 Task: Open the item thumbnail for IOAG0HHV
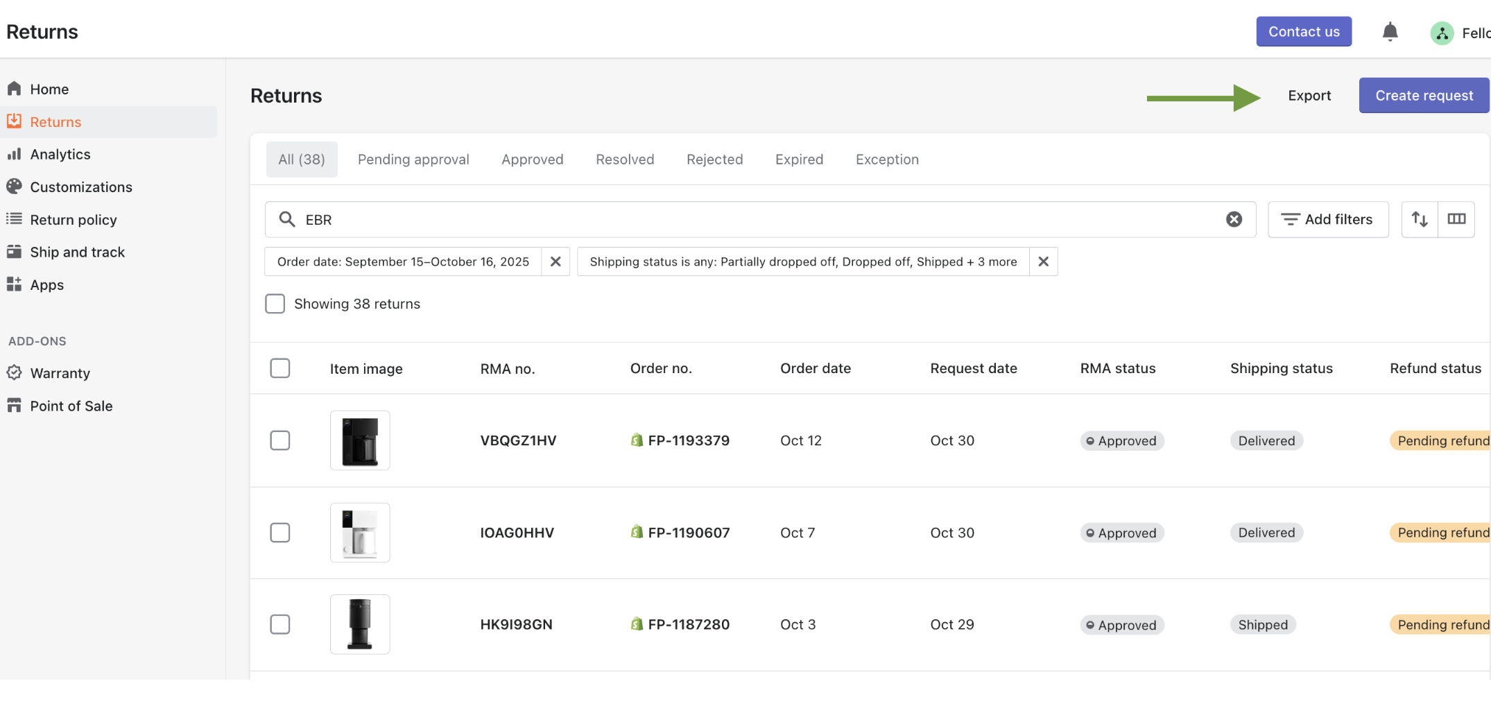360,533
